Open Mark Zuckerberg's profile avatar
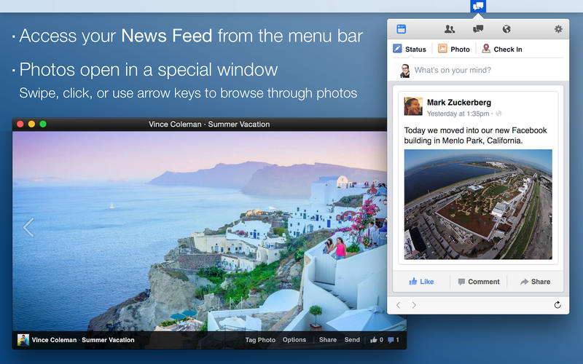Viewport: 583px width, 364px height. [x=413, y=106]
